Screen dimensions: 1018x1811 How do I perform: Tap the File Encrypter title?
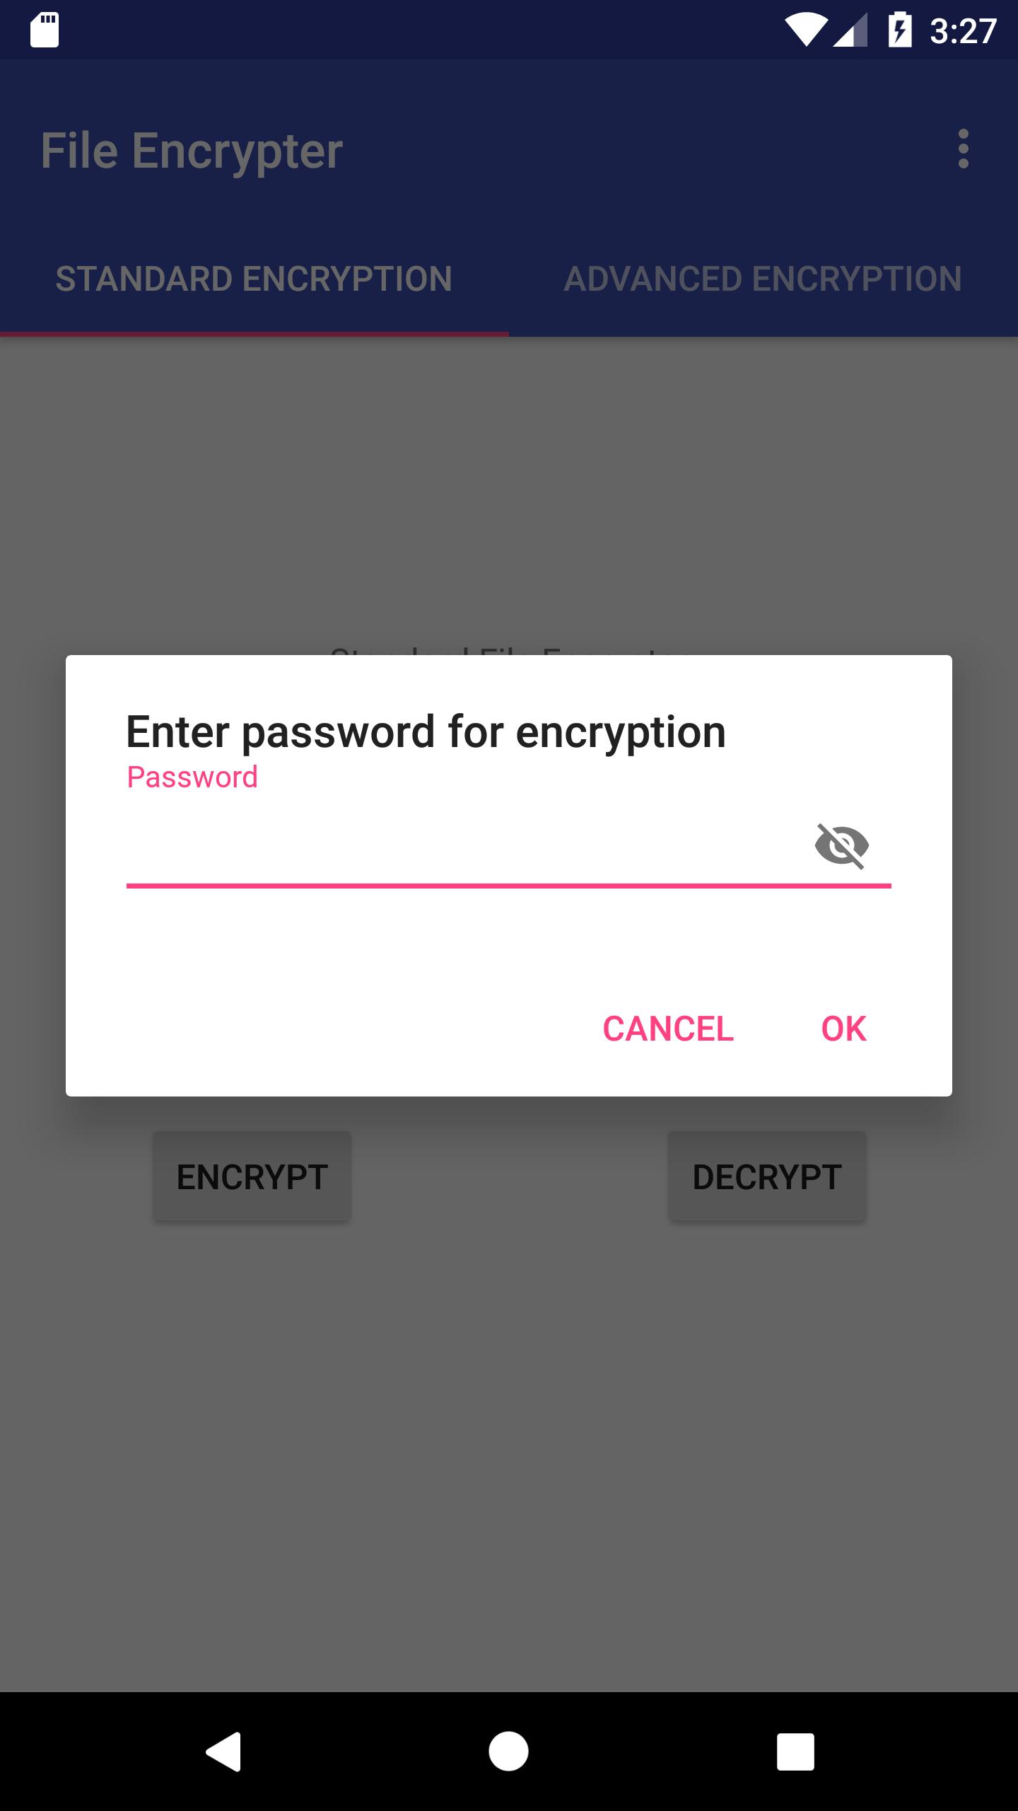192,151
